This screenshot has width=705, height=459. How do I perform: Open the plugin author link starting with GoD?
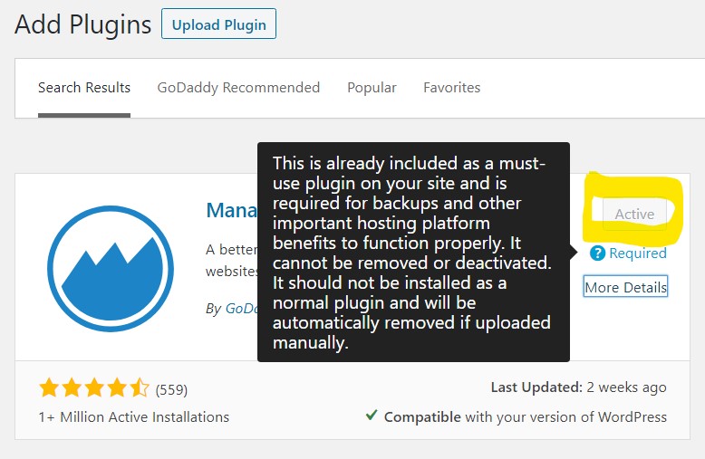pos(242,309)
